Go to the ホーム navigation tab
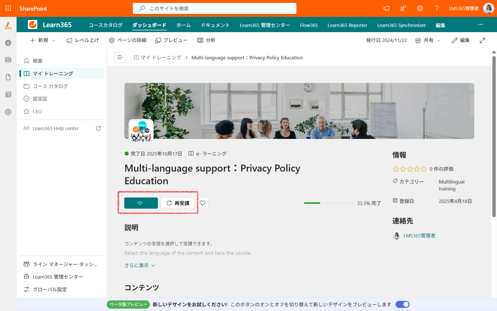Viewport: 497px width, 311px height. pyautogui.click(x=184, y=25)
